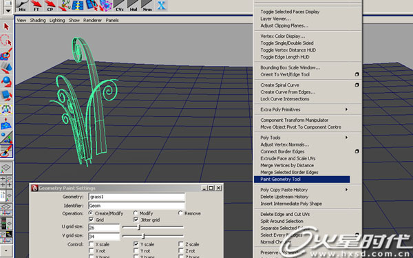Open the shelf dropdown arrow at top left

coord(8,10)
